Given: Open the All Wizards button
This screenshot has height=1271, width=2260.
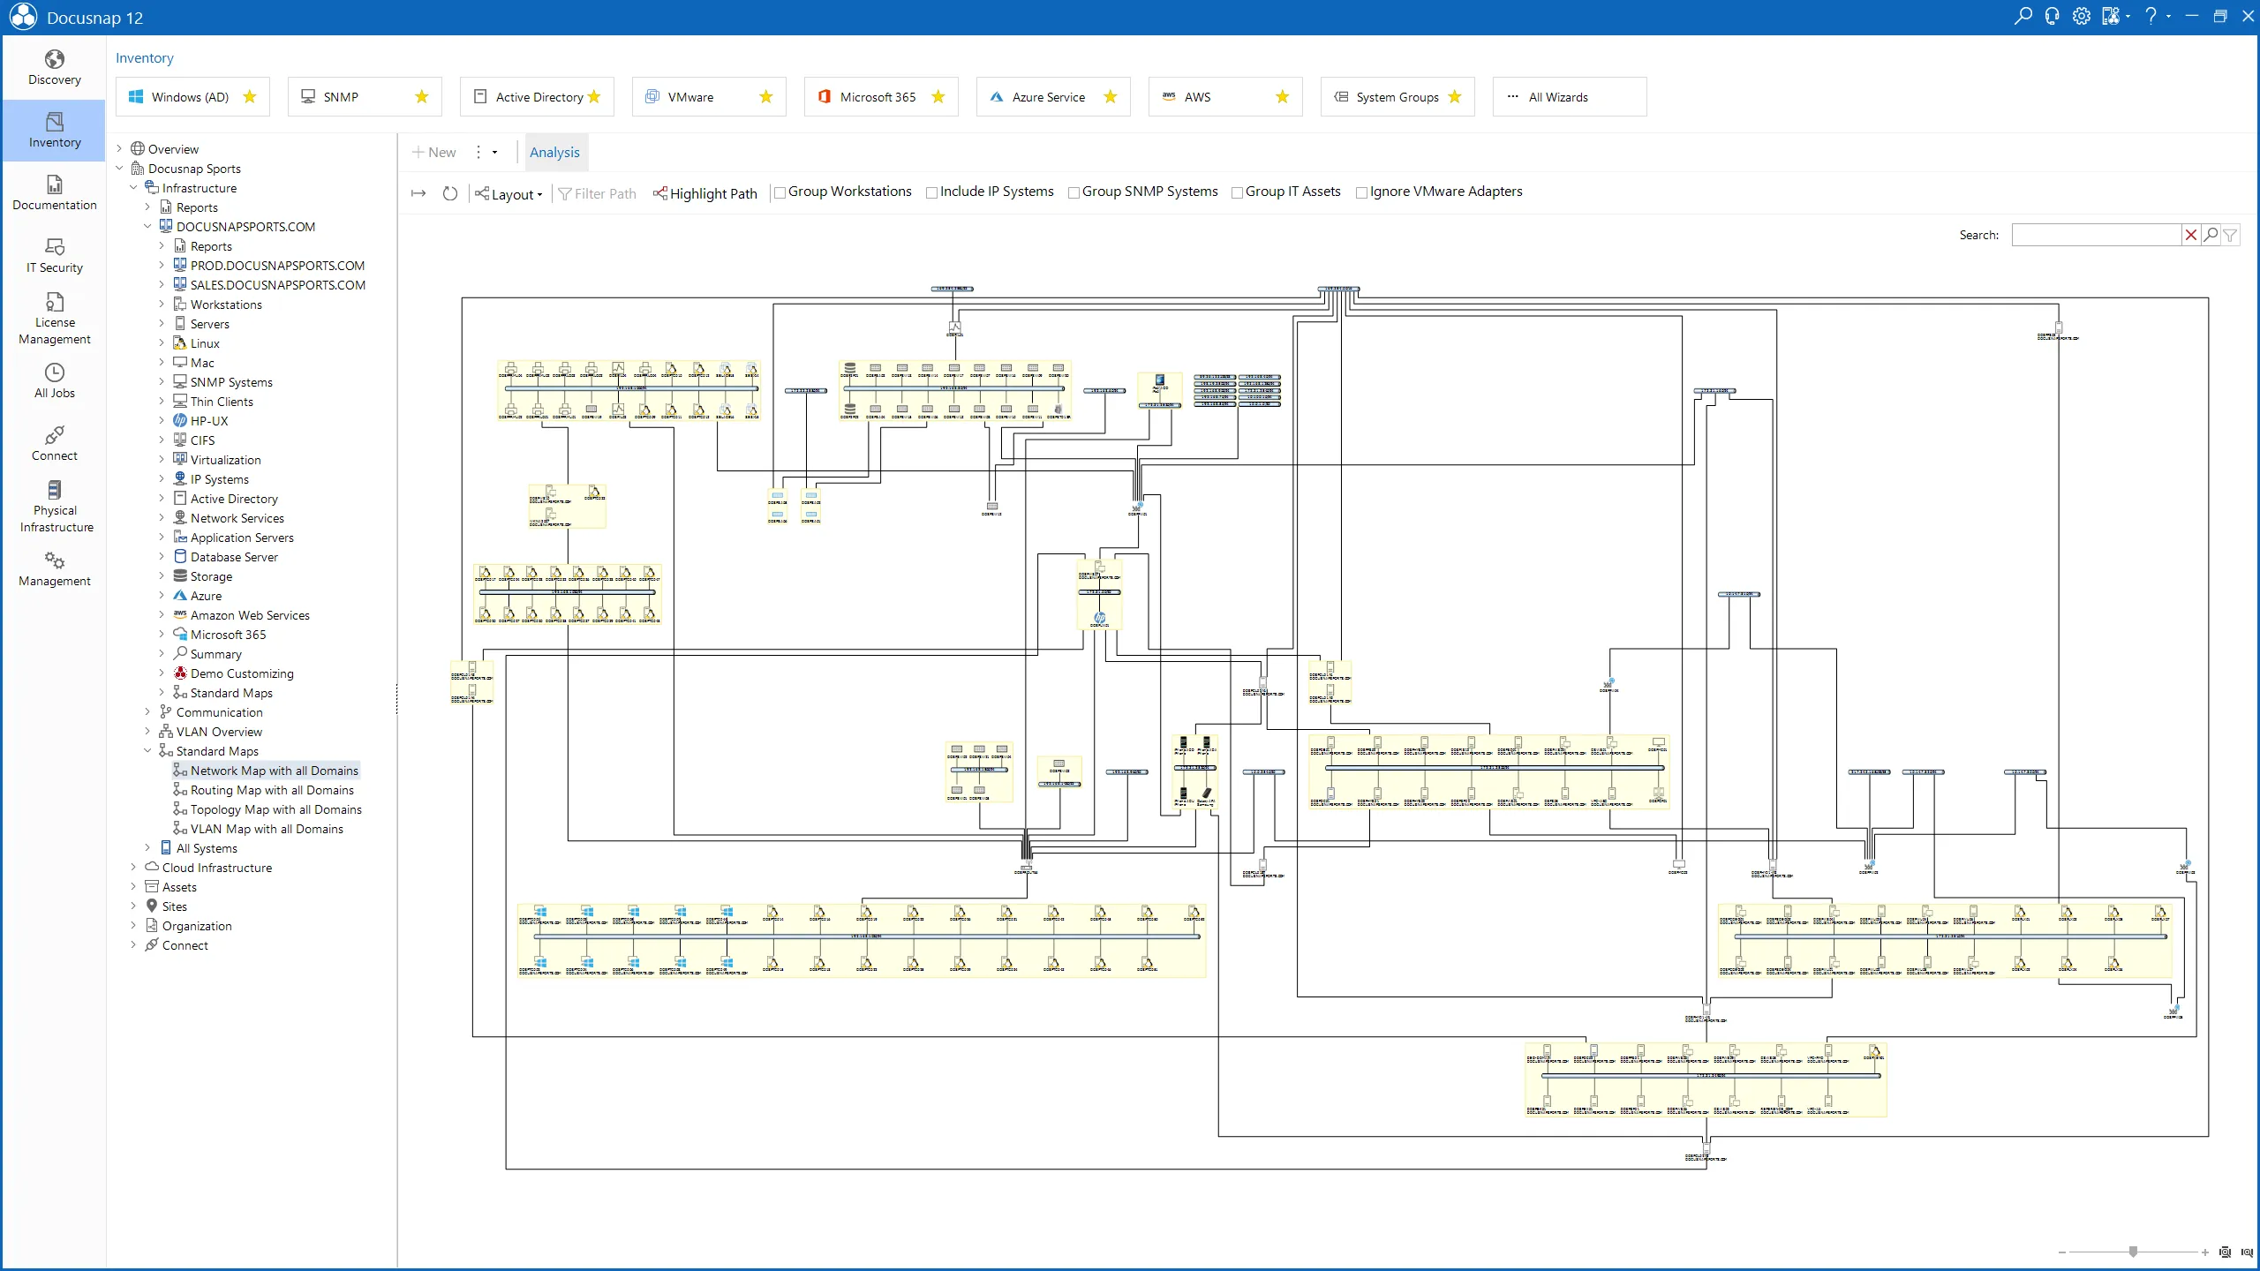Looking at the screenshot, I should coord(1570,96).
